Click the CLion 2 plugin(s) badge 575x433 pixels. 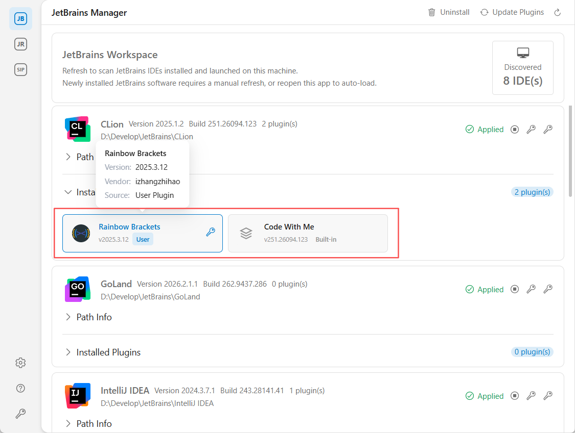click(x=532, y=192)
